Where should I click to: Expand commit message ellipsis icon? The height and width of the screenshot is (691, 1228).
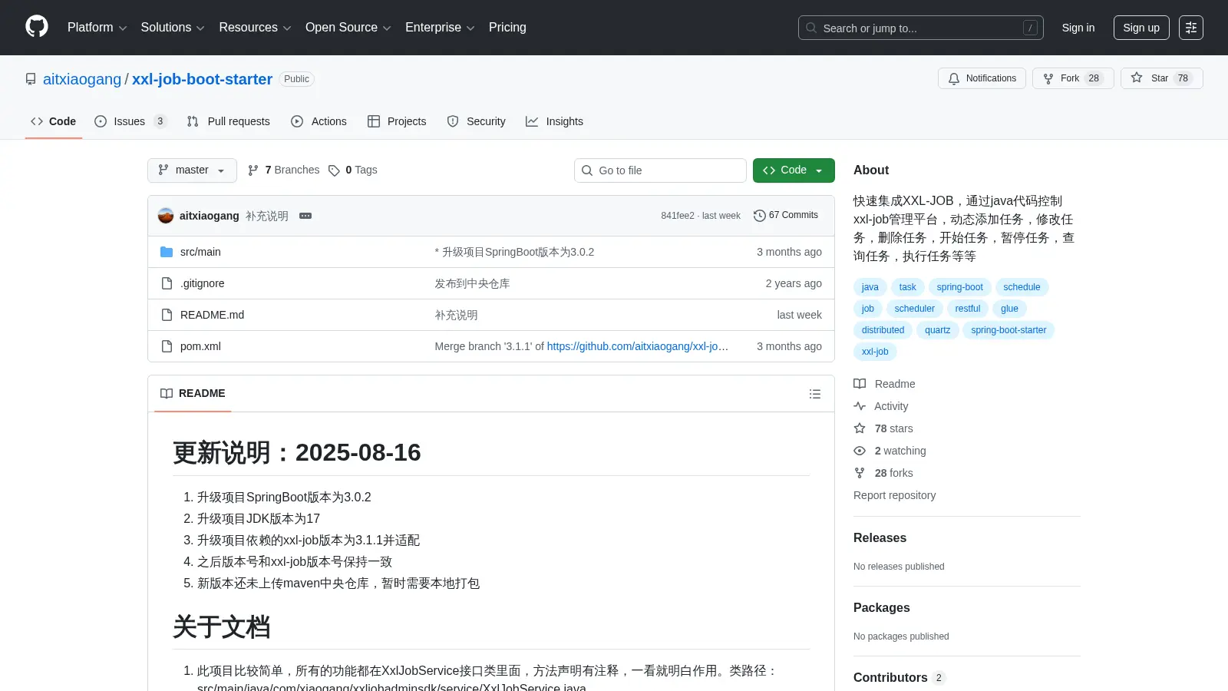pos(305,216)
